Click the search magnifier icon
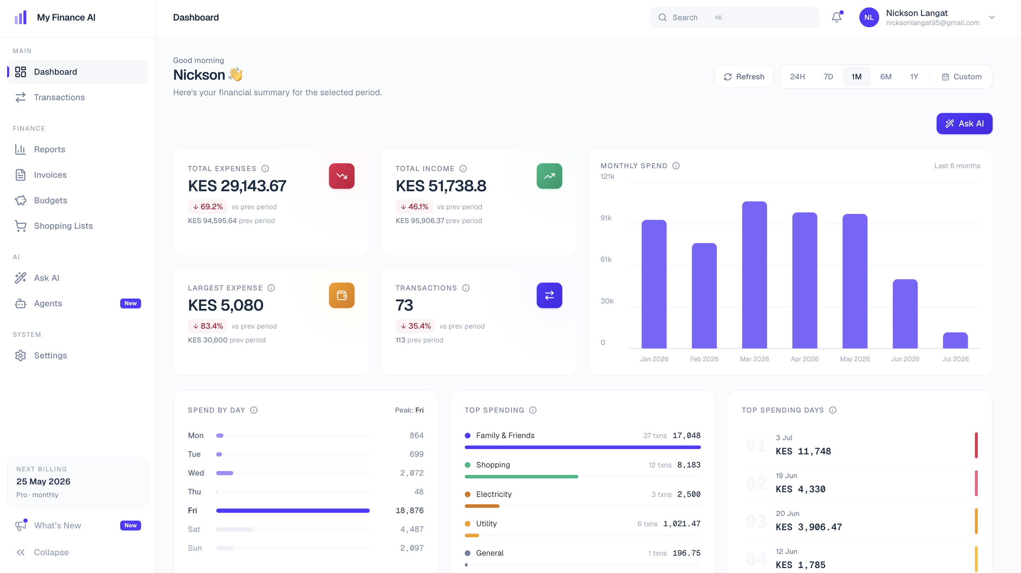The image size is (1021, 573). [x=663, y=17]
